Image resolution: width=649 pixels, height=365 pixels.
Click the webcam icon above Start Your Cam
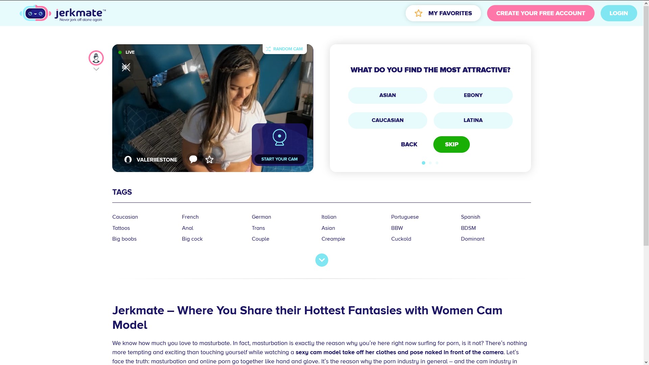coord(280,138)
